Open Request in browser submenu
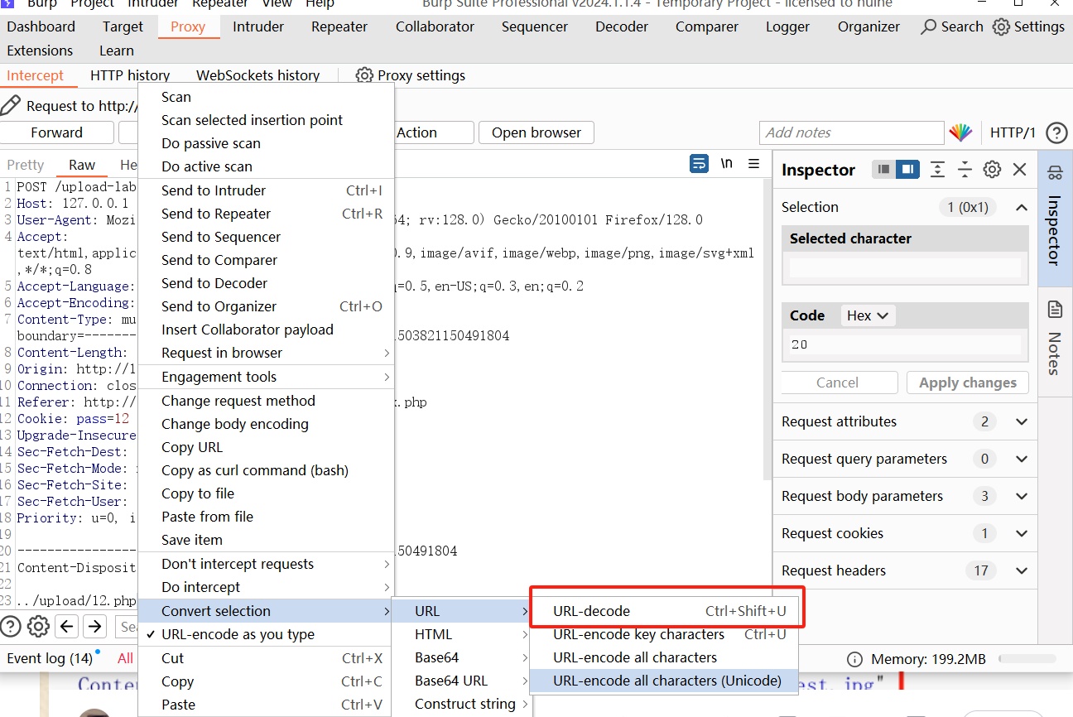 tap(266, 353)
